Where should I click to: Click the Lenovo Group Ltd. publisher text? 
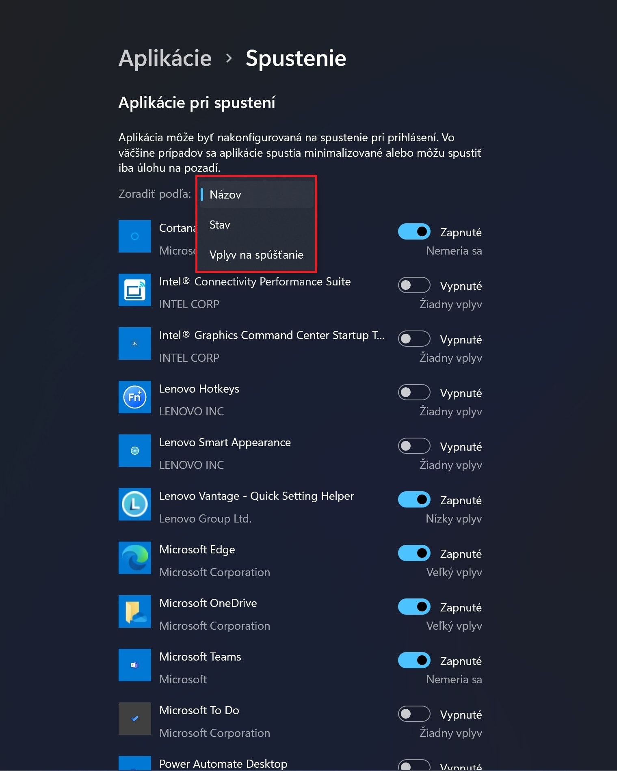[206, 519]
